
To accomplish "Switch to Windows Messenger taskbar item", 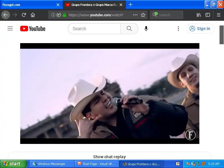I will coord(52,164).
